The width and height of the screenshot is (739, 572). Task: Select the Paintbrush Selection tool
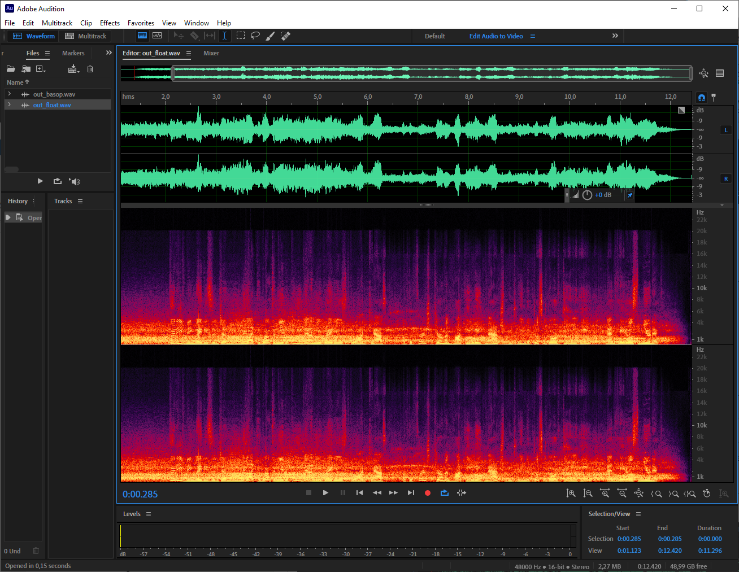pyautogui.click(x=270, y=36)
